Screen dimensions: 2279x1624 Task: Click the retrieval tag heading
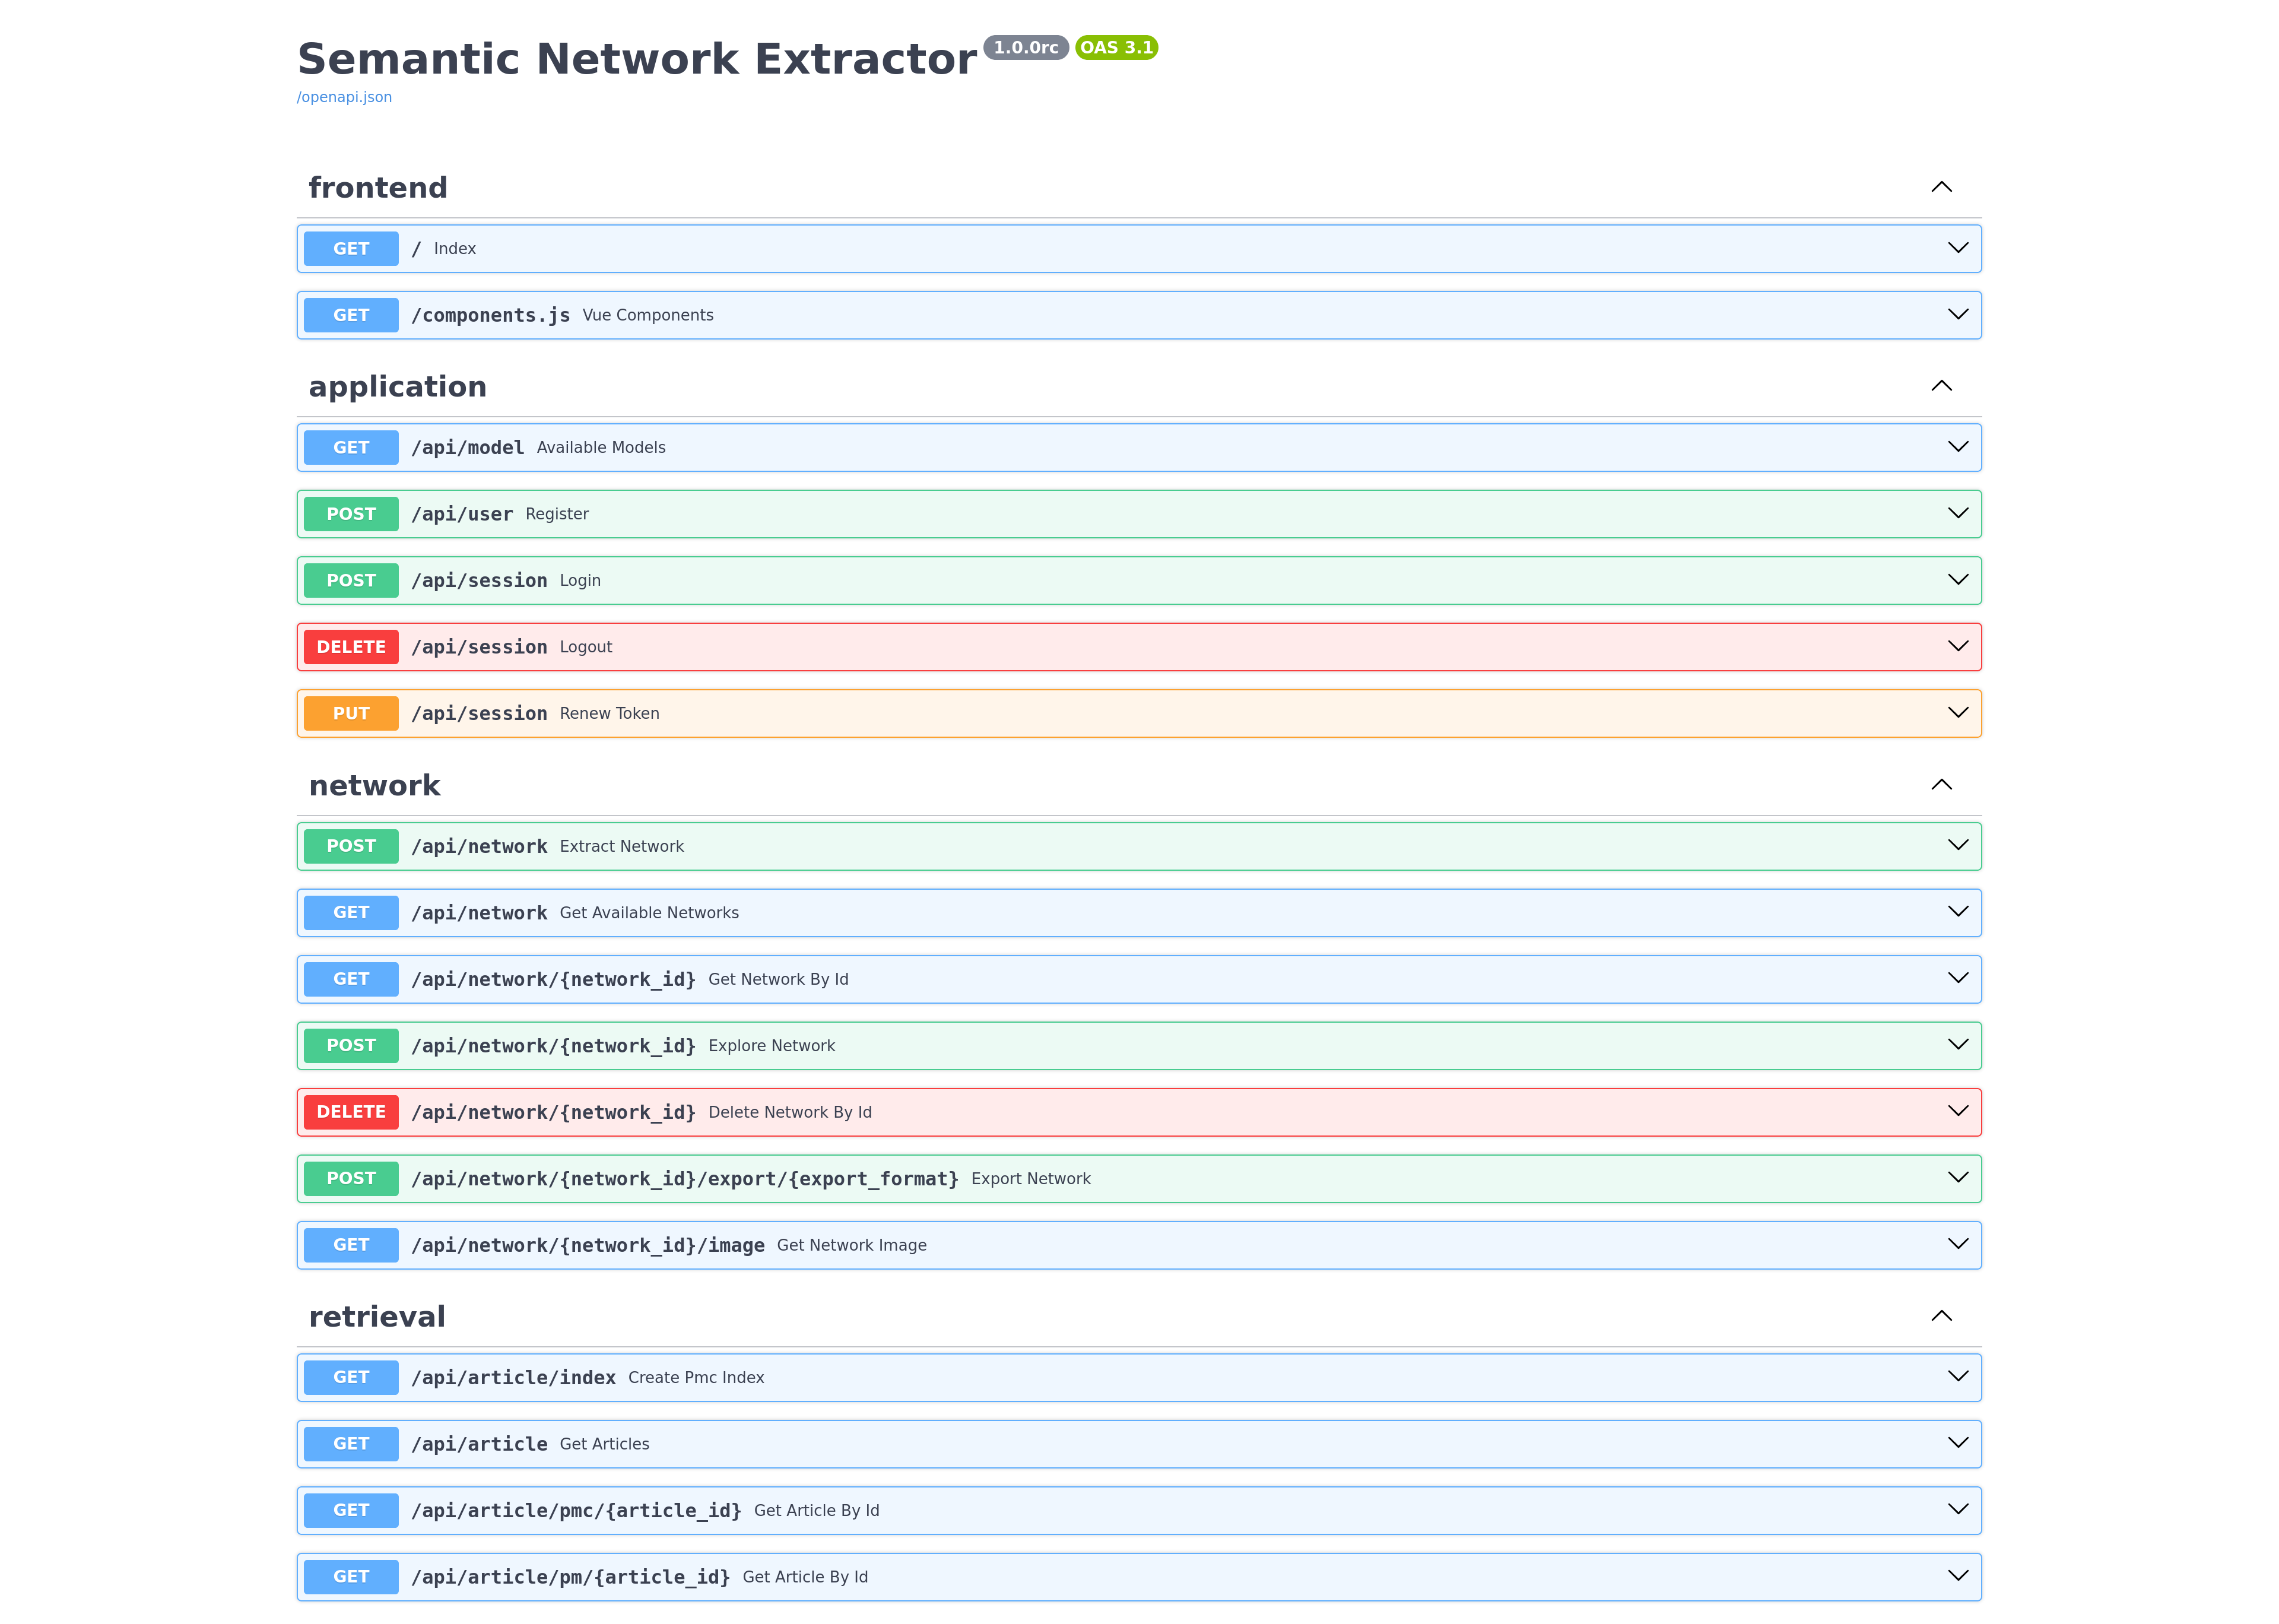[377, 1316]
